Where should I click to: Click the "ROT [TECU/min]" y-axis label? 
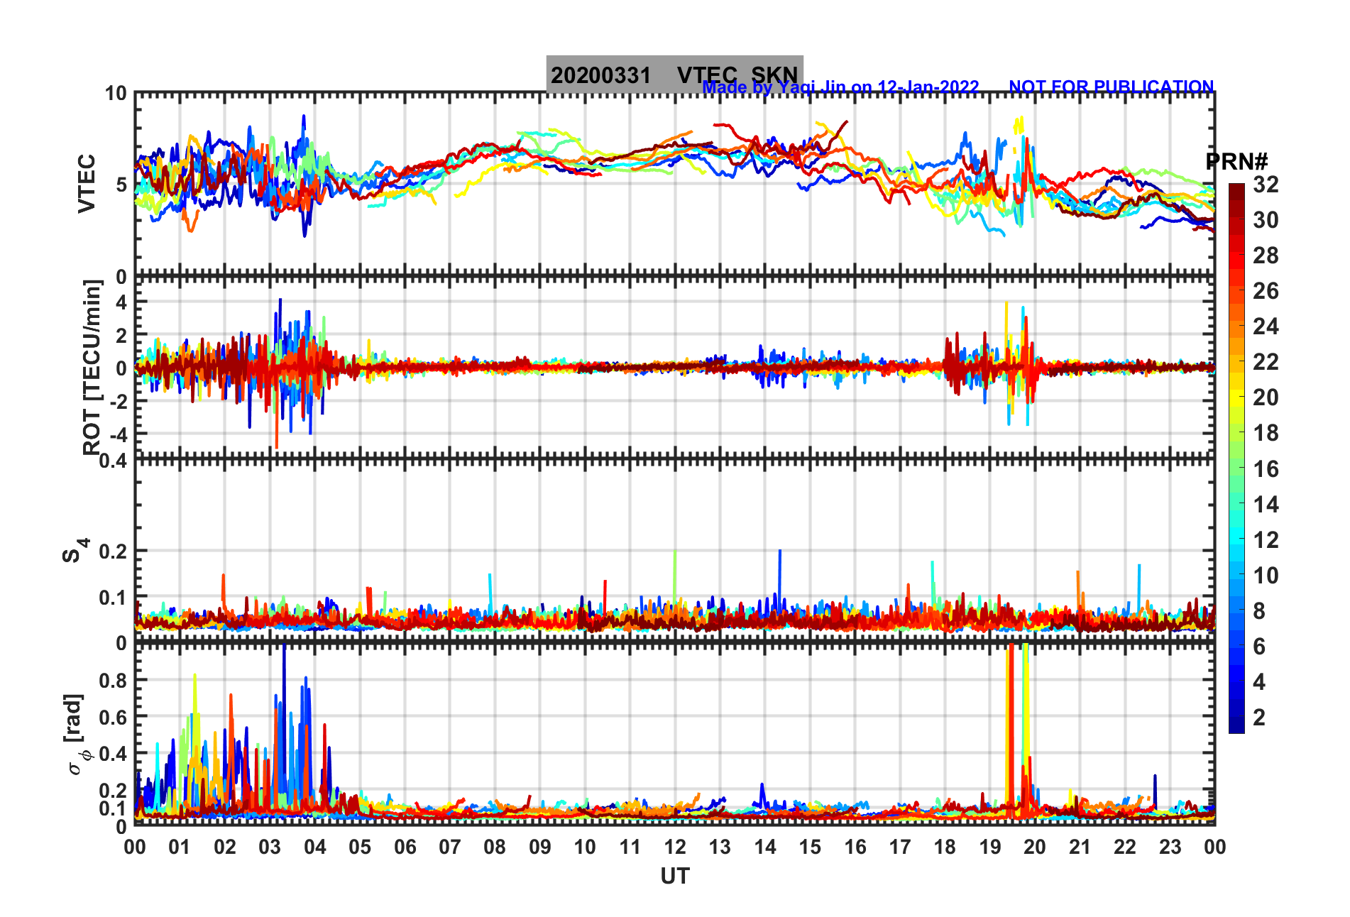[x=92, y=367]
